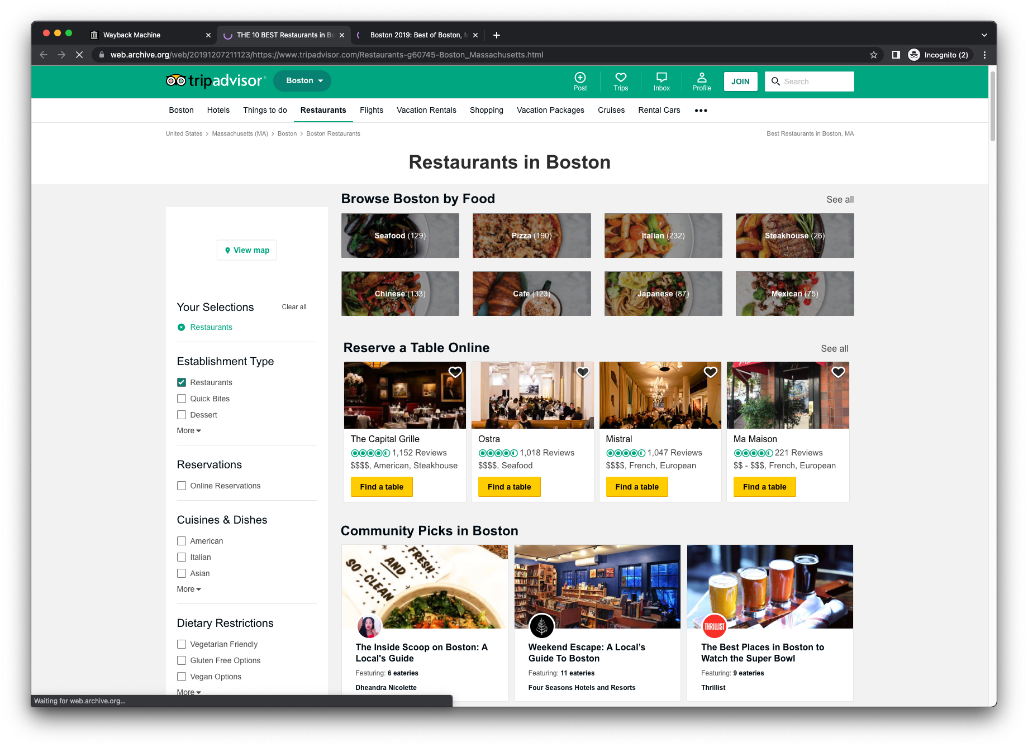
Task: Open the Seafood food category thumbnail
Action: (399, 236)
